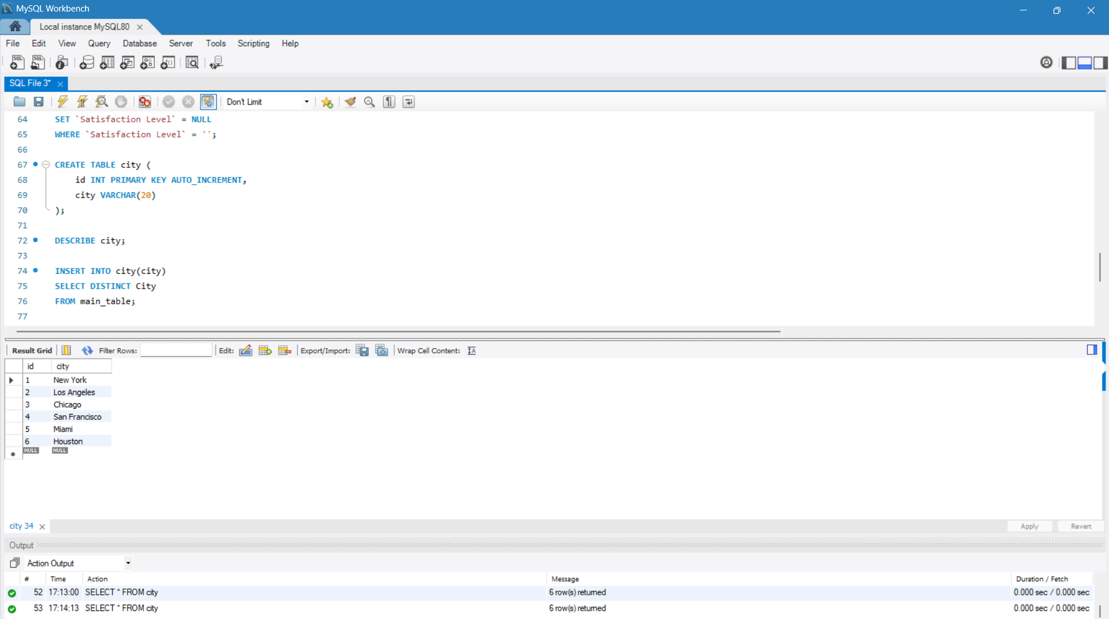Refresh result grid data
1109x619 pixels.
click(87, 350)
